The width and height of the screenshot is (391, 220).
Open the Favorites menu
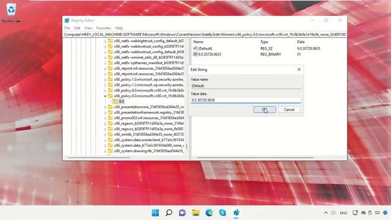[x=103, y=28]
